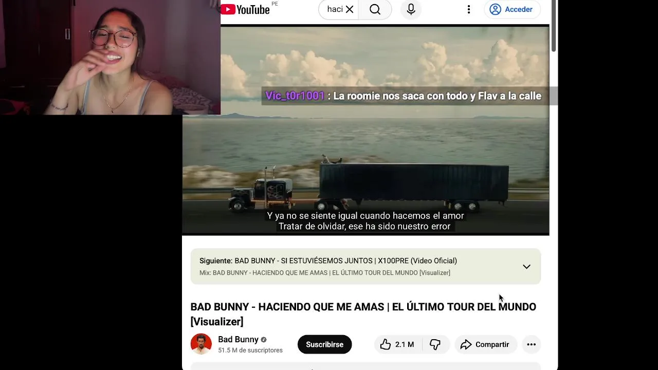This screenshot has width=658, height=370.
Task: Click the Suscribirse button
Action: coord(324,344)
